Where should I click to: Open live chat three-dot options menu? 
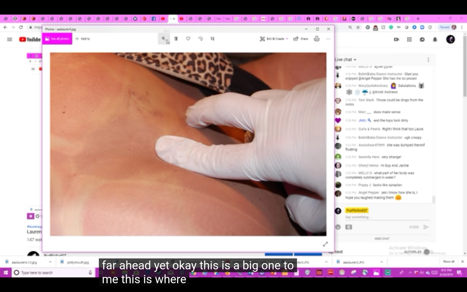point(428,60)
